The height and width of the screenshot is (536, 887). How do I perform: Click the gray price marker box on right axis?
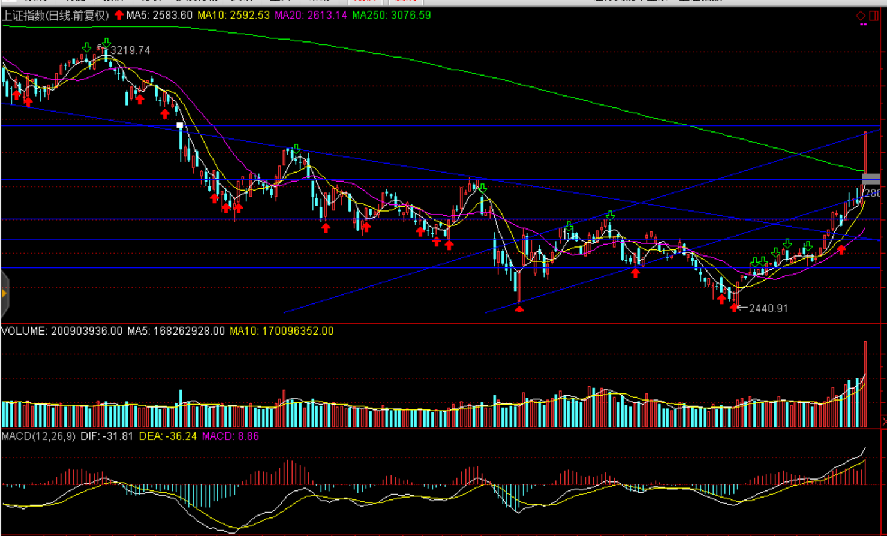point(871,179)
